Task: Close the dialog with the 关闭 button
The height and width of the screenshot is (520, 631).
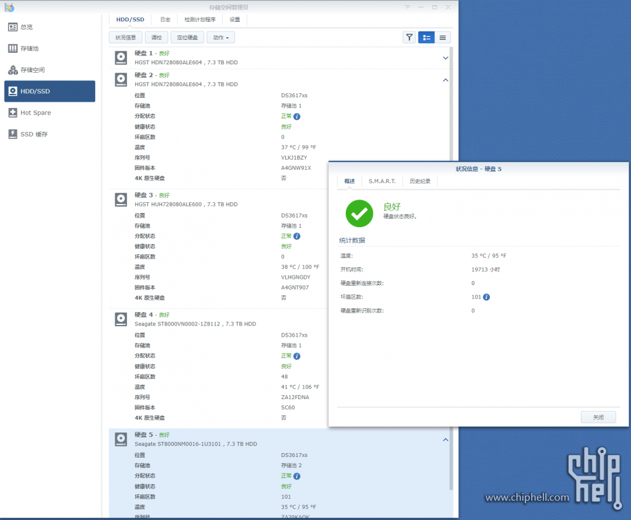Action: pos(598,417)
